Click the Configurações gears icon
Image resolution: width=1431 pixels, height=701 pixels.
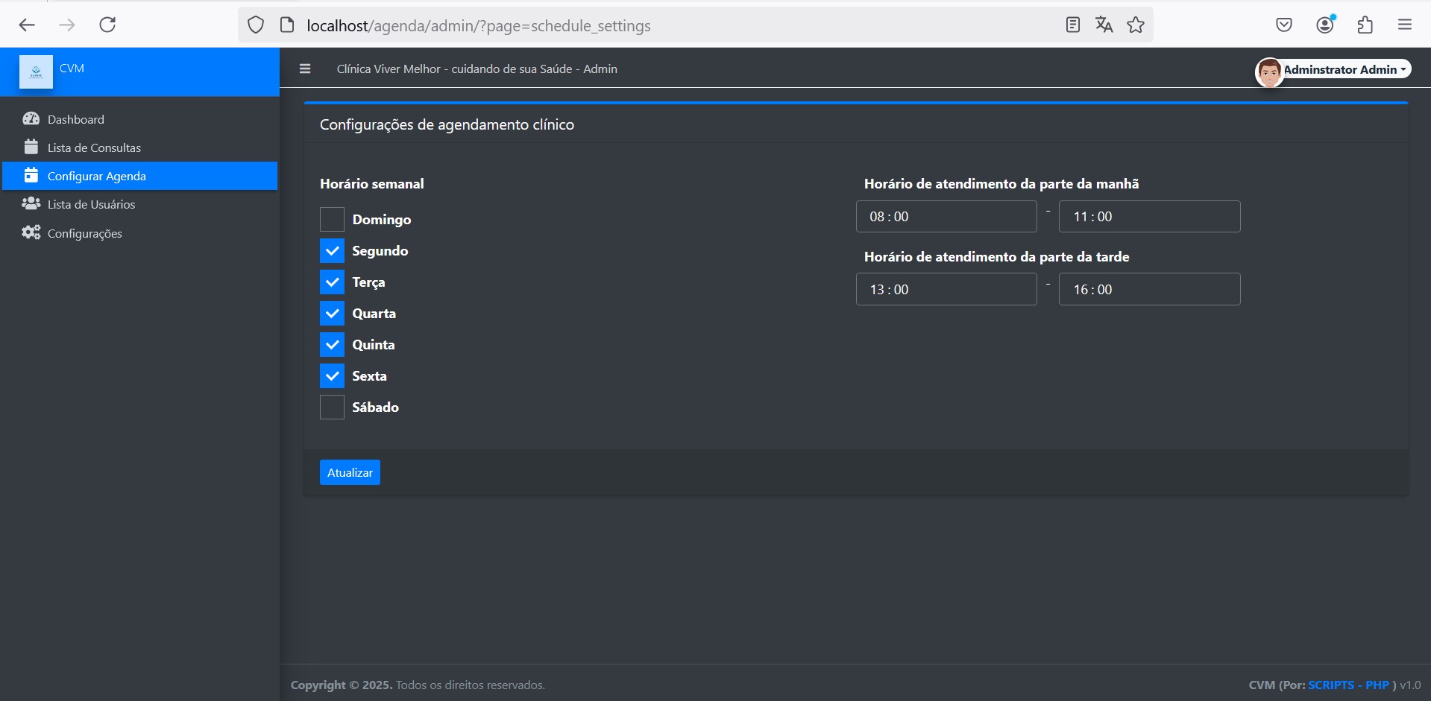tap(31, 232)
